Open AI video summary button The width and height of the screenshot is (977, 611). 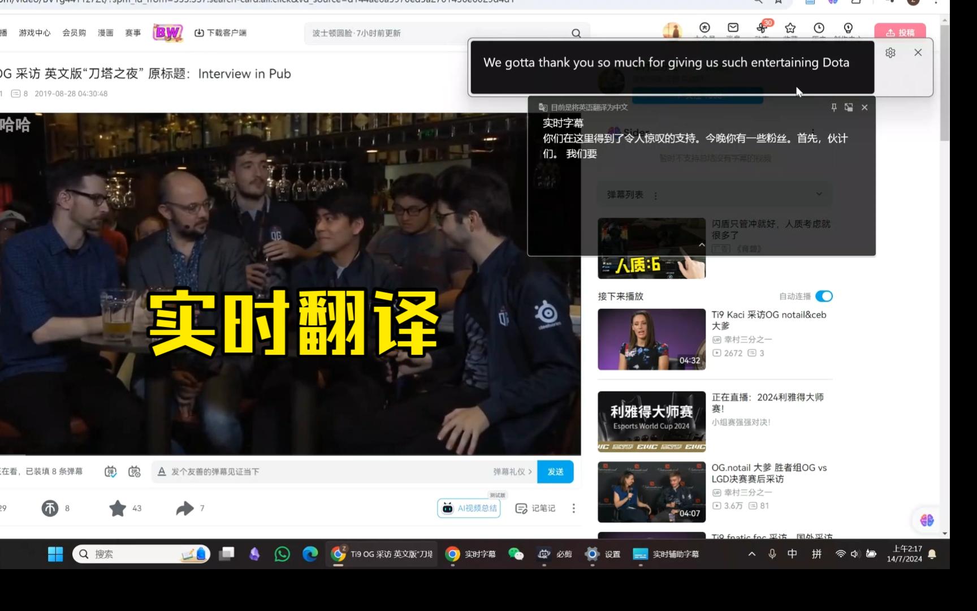click(469, 508)
